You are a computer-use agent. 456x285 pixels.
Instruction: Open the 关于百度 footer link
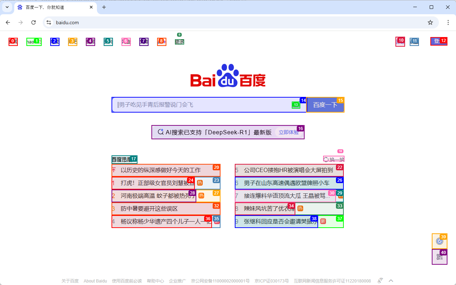(70, 281)
